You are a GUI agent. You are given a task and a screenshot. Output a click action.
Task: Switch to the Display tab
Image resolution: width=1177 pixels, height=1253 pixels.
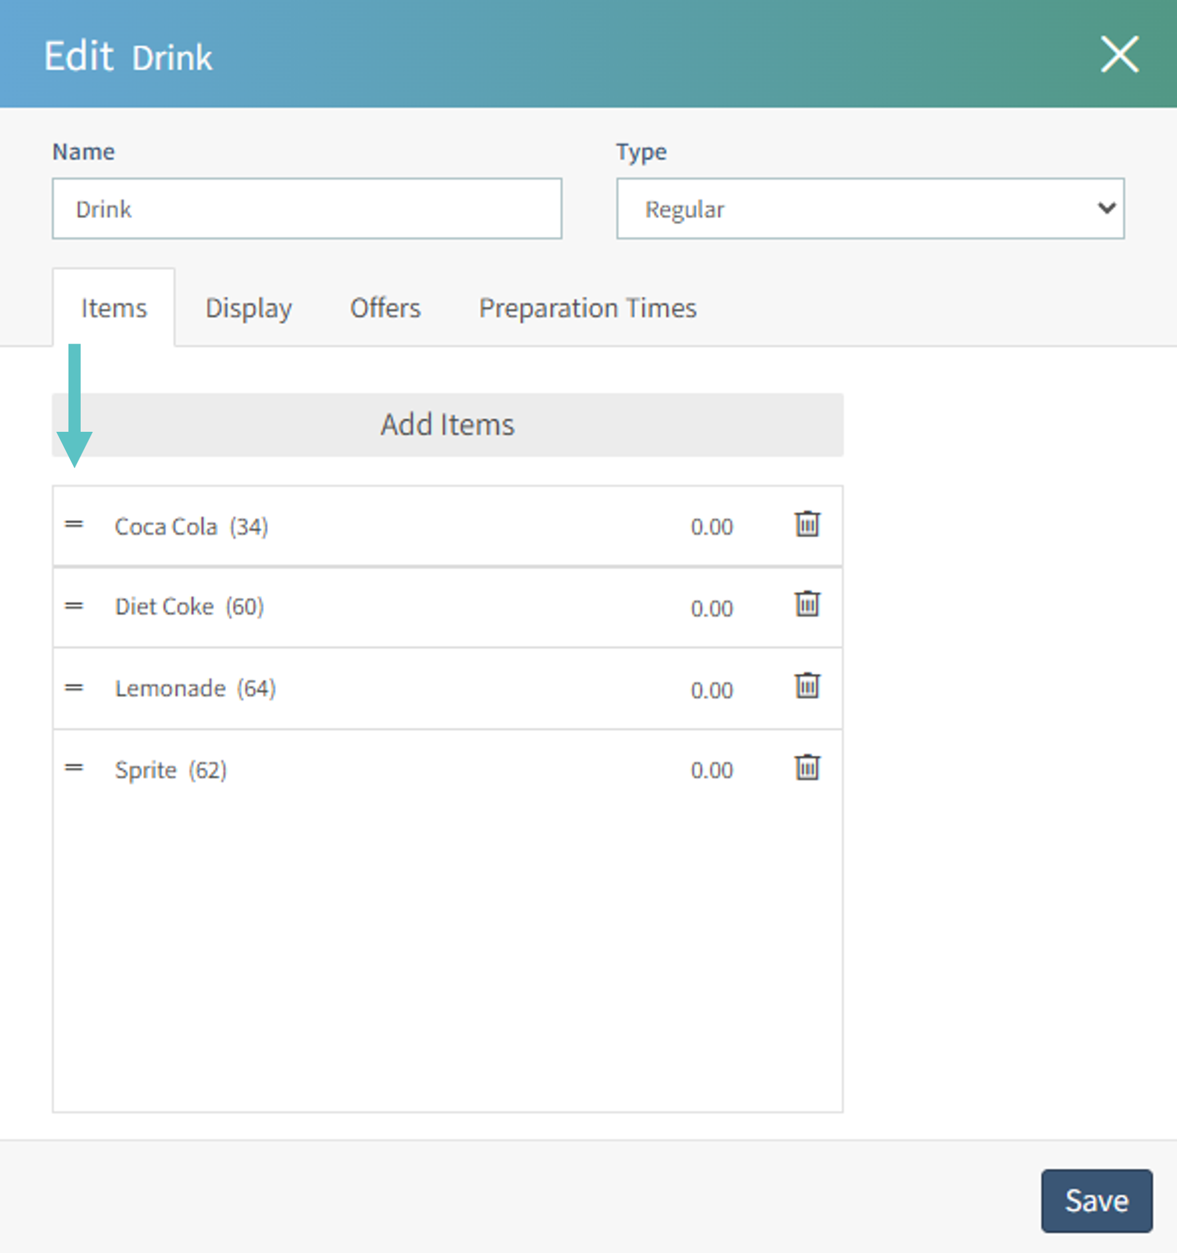coord(248,308)
